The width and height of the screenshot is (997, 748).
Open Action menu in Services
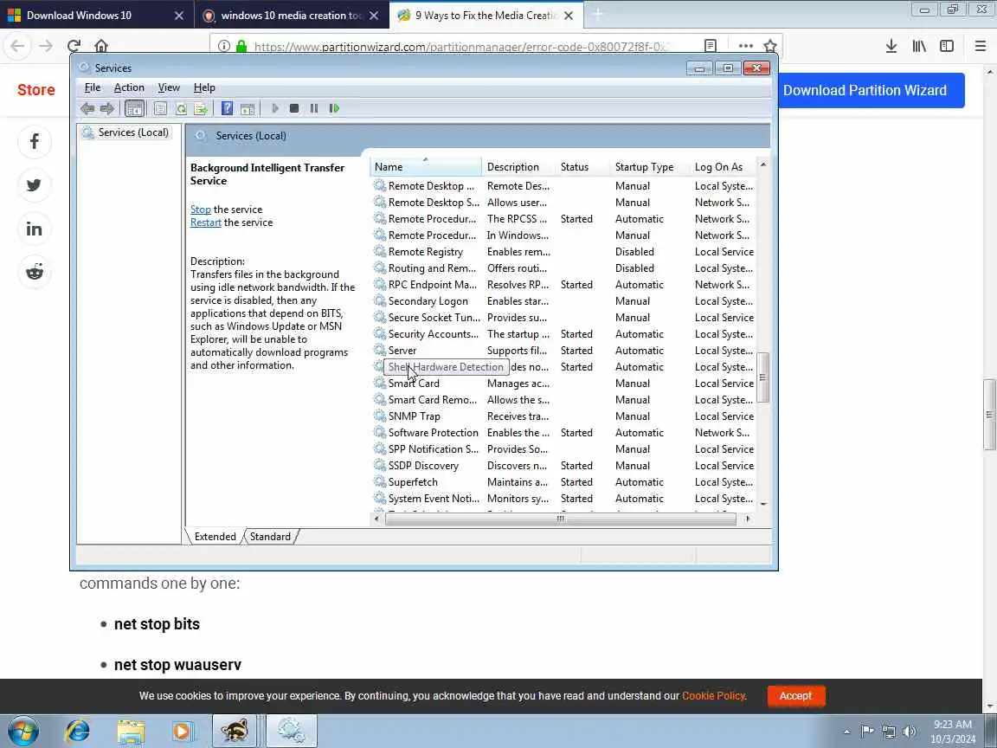coord(129,87)
